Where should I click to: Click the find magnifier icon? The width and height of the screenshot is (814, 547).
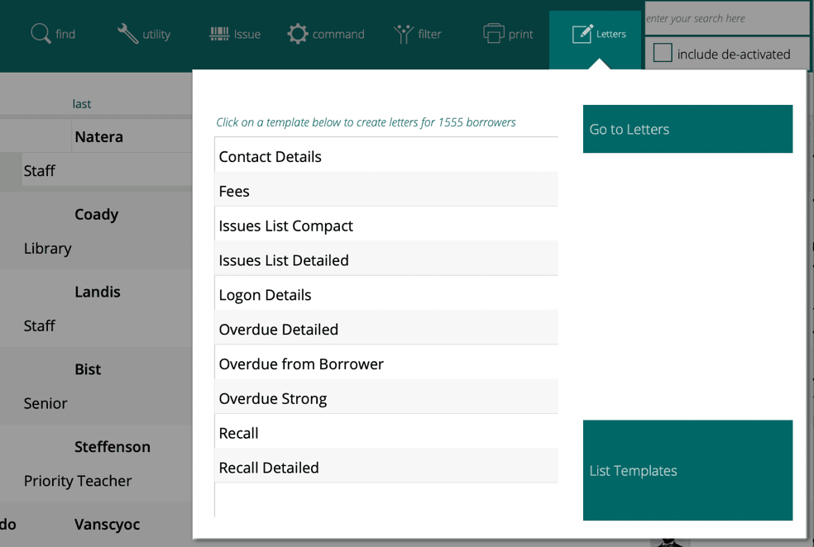pos(41,34)
